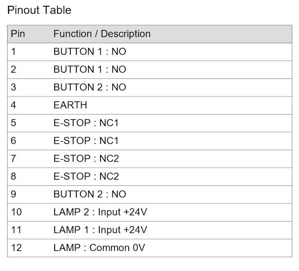Click pin 6 E-STOP : NC1 text
The width and height of the screenshot is (299, 271).
click(86, 141)
